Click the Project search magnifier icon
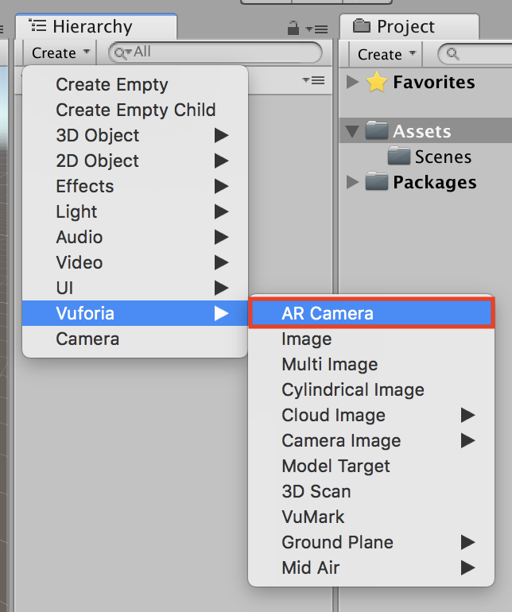This screenshot has height=612, width=512. [453, 54]
